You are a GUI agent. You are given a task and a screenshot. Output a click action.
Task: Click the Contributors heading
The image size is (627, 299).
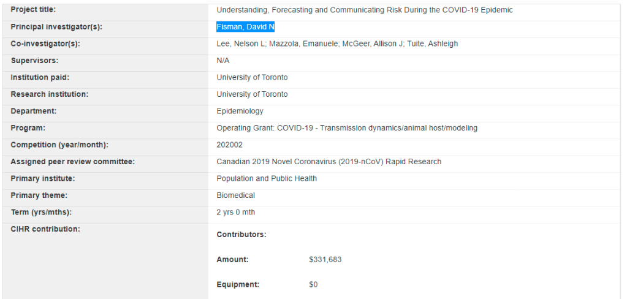[x=241, y=235]
